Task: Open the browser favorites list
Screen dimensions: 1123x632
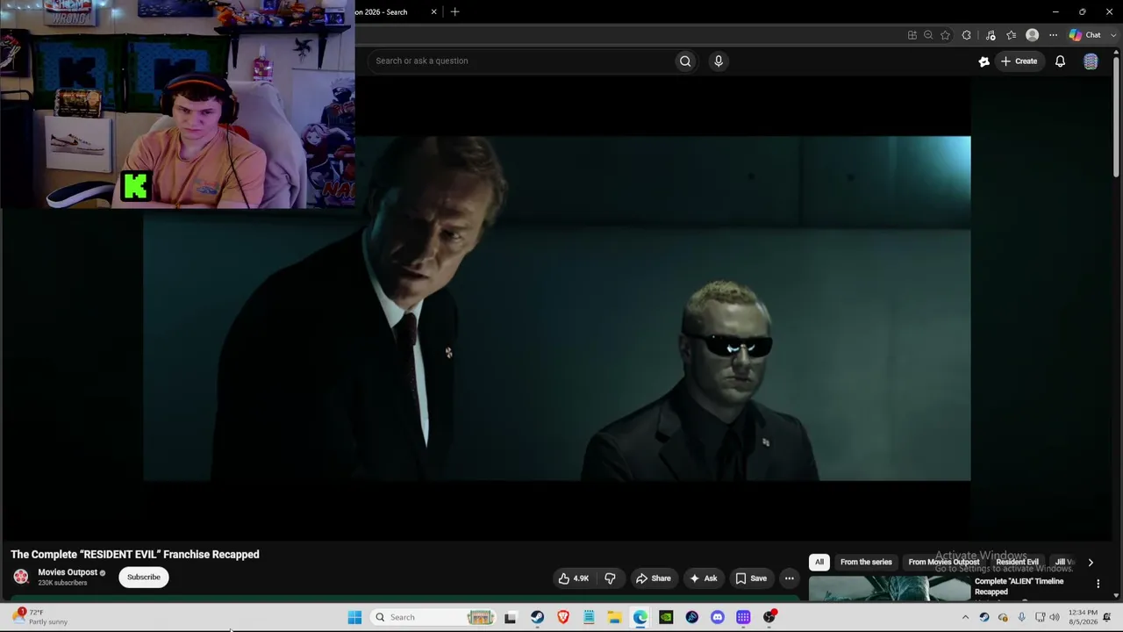Action: click(1012, 35)
